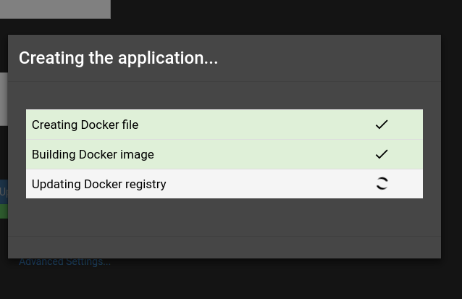
Task: Click the dark backdrop right of the dialog
Action: (x=451, y=145)
